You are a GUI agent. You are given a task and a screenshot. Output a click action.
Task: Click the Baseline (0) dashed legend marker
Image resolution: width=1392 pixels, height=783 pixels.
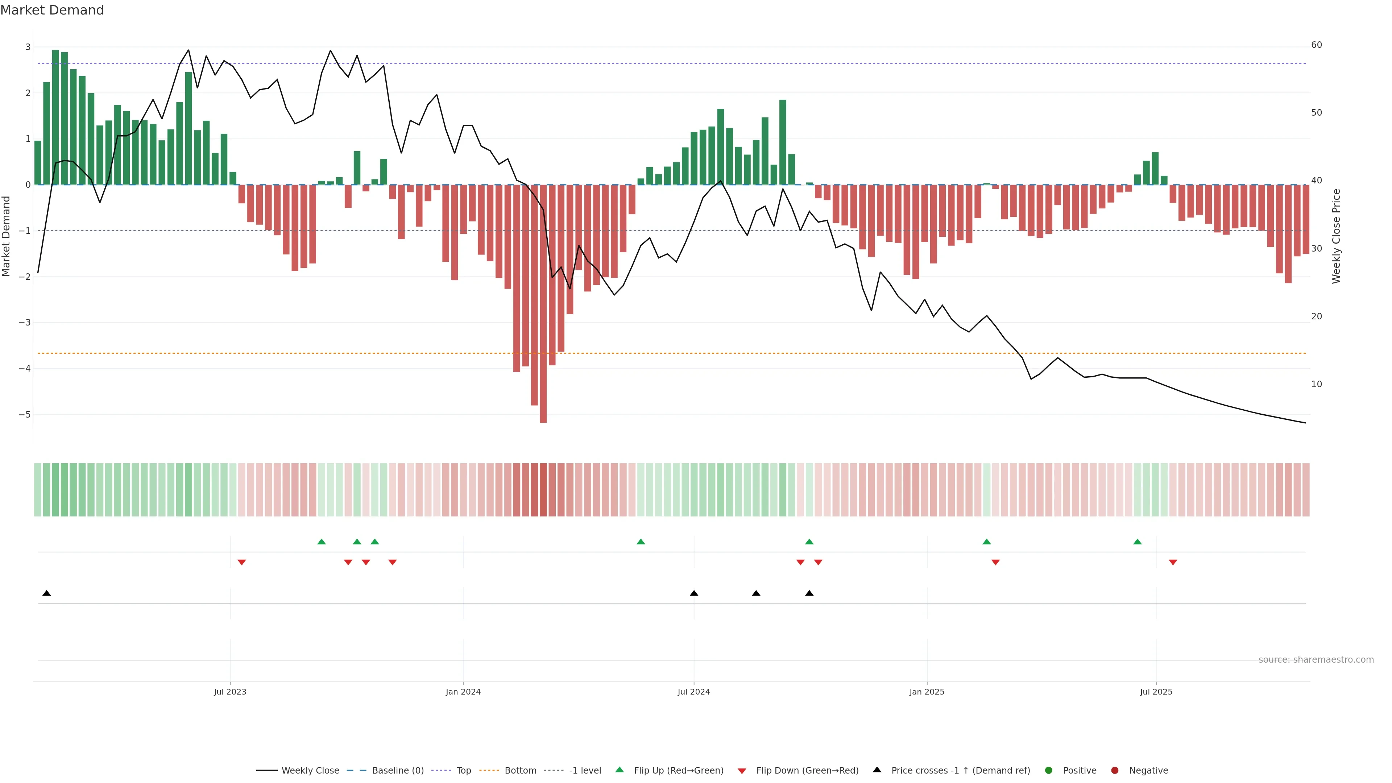357,770
